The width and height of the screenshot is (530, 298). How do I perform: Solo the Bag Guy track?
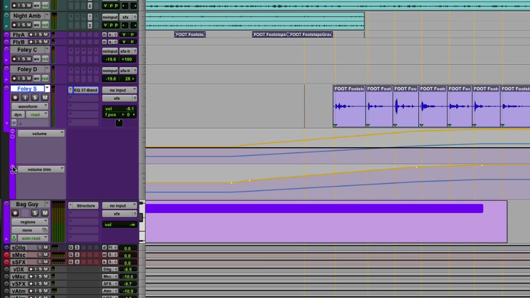coord(35,213)
